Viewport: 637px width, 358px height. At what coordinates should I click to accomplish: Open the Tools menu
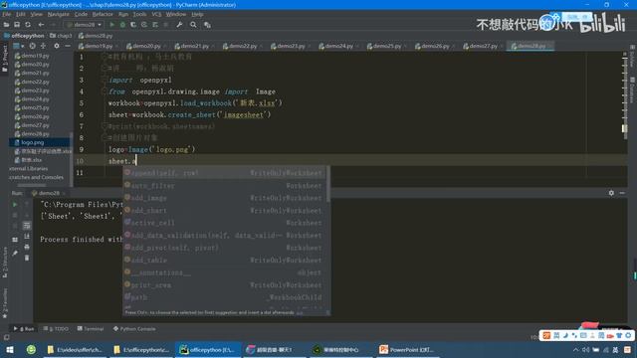coord(139,14)
